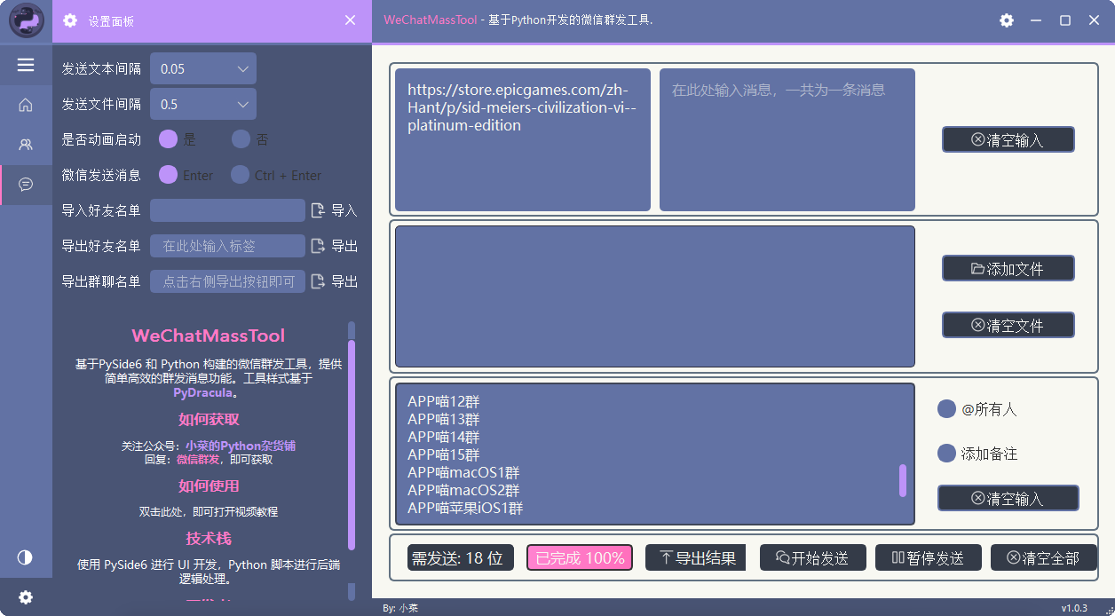Minimize the WeChatMassTool window
Screen dimensions: 1115x616
pyautogui.click(x=1035, y=20)
